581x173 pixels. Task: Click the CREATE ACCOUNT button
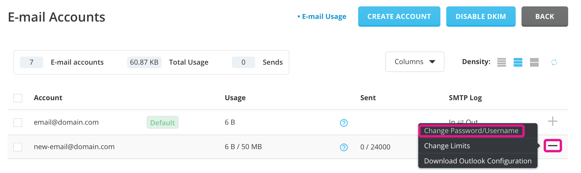pyautogui.click(x=399, y=17)
